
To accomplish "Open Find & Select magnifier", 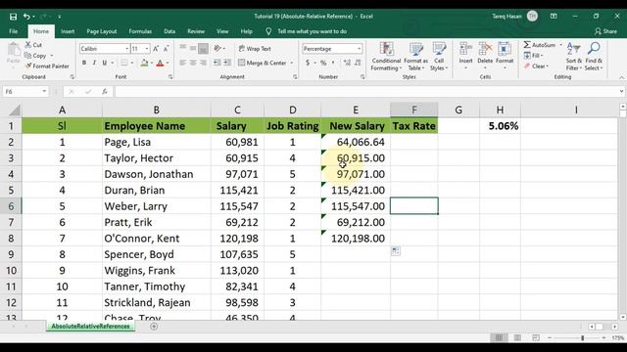I will tap(594, 57).
